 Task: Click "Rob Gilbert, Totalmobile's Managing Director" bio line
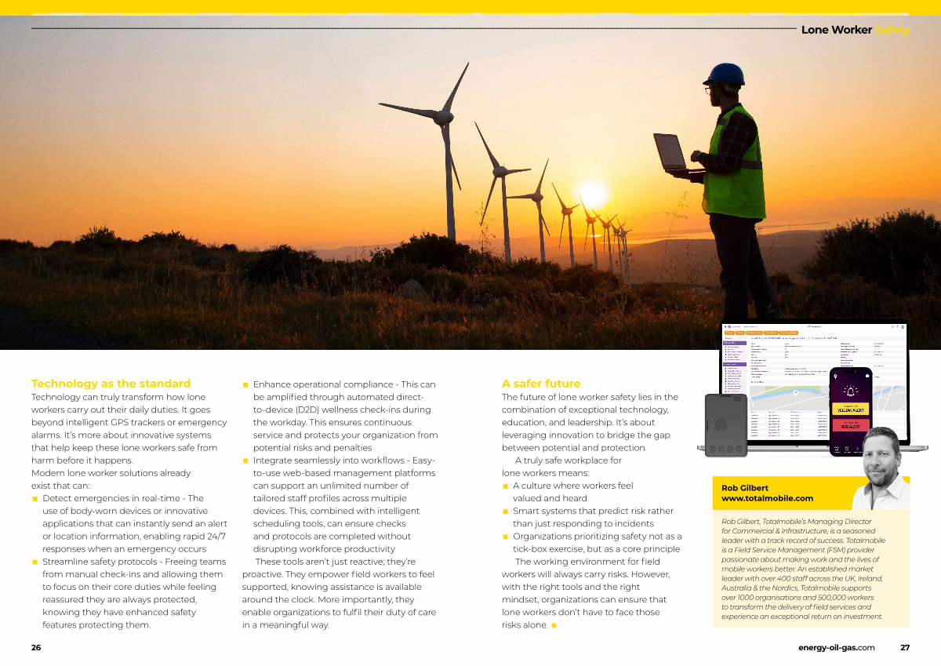point(796,521)
